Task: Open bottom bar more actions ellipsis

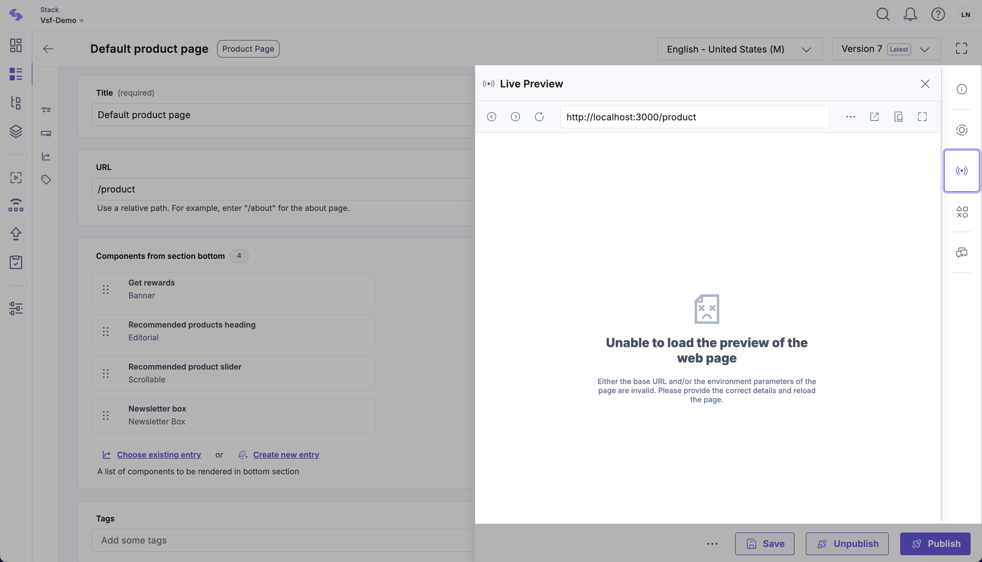Action: pos(712,544)
